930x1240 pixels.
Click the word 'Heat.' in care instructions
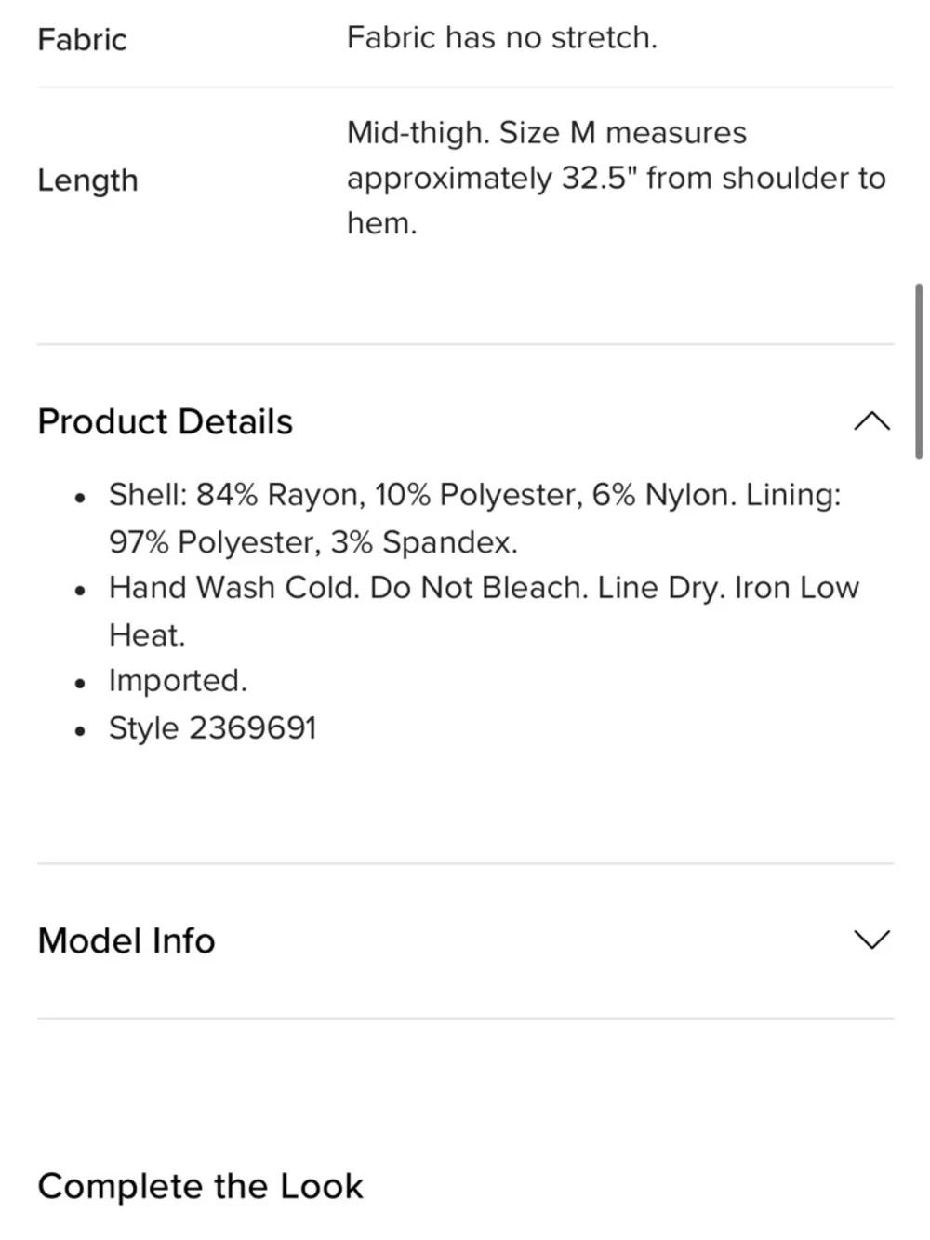coord(147,634)
